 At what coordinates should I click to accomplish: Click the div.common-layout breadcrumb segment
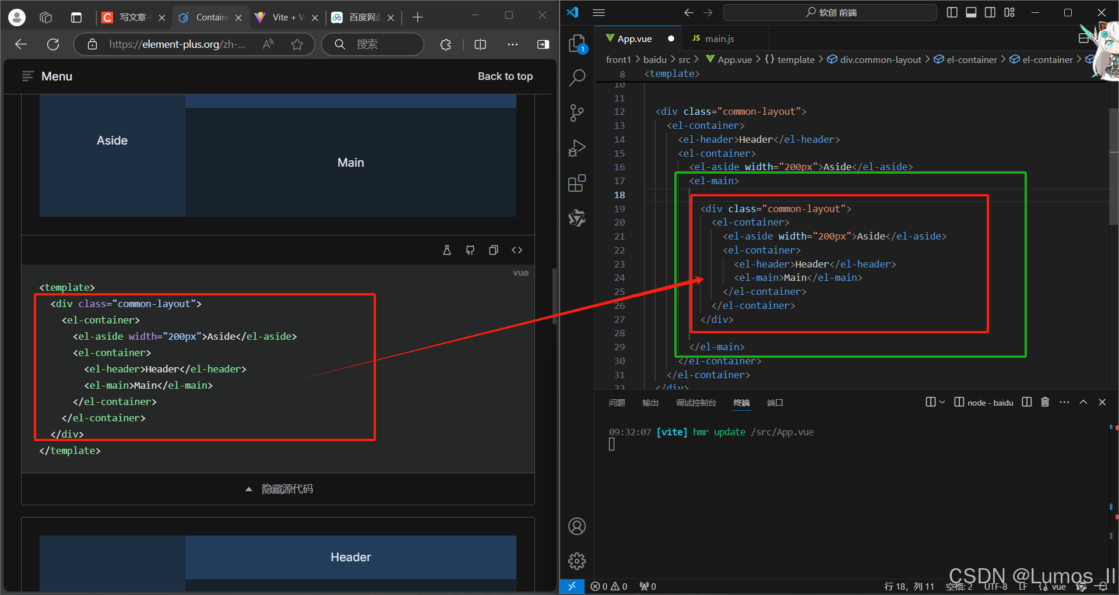874,59
